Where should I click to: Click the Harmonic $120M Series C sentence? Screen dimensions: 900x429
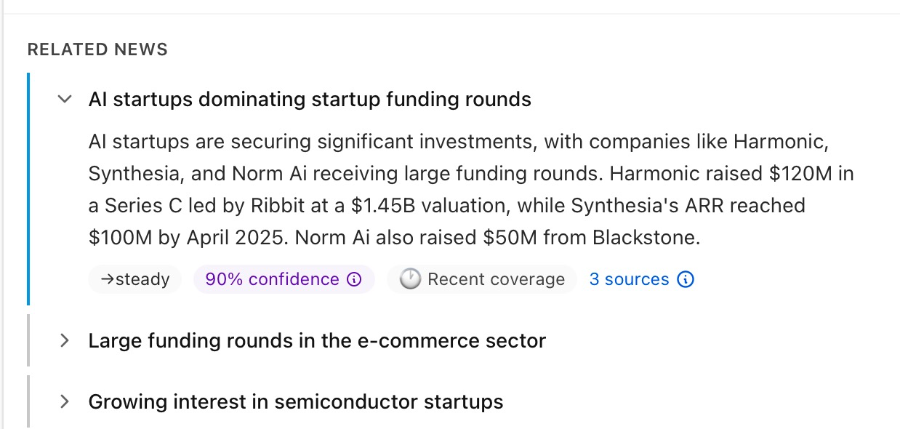(727, 175)
